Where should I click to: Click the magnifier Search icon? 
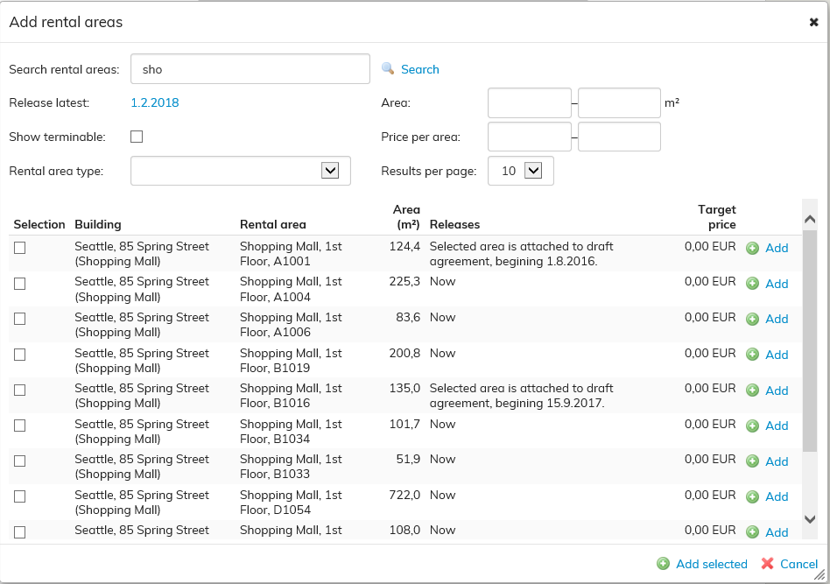tap(388, 69)
